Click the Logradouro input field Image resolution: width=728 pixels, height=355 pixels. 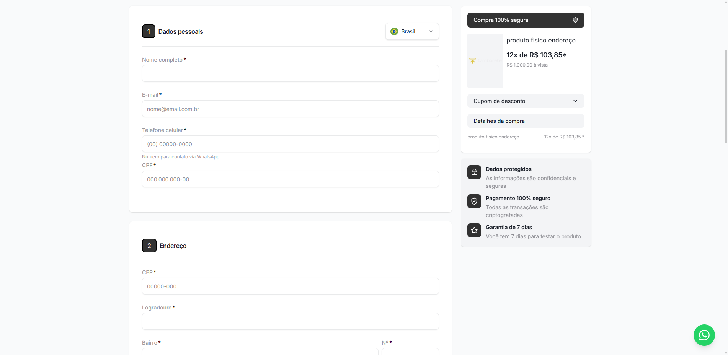point(290,321)
